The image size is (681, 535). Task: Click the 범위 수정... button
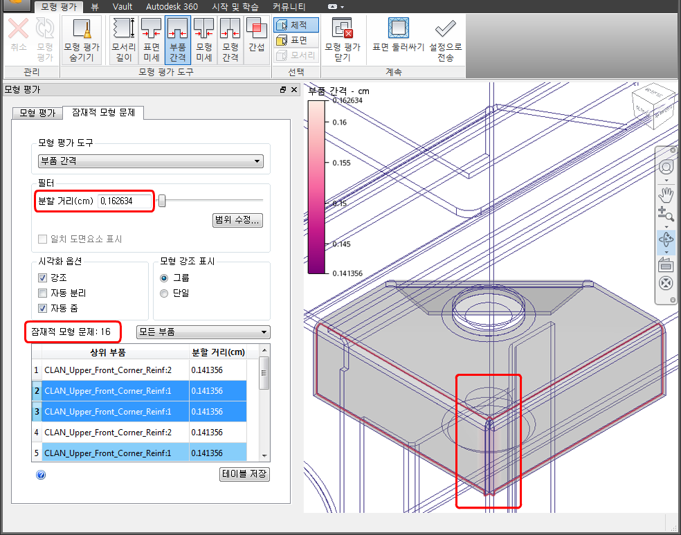tap(237, 220)
